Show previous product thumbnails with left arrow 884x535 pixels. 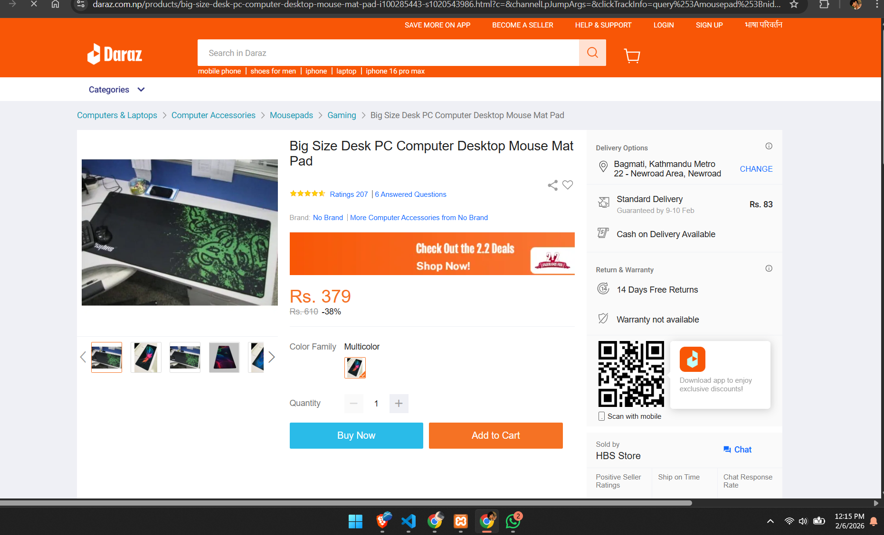[x=83, y=357]
